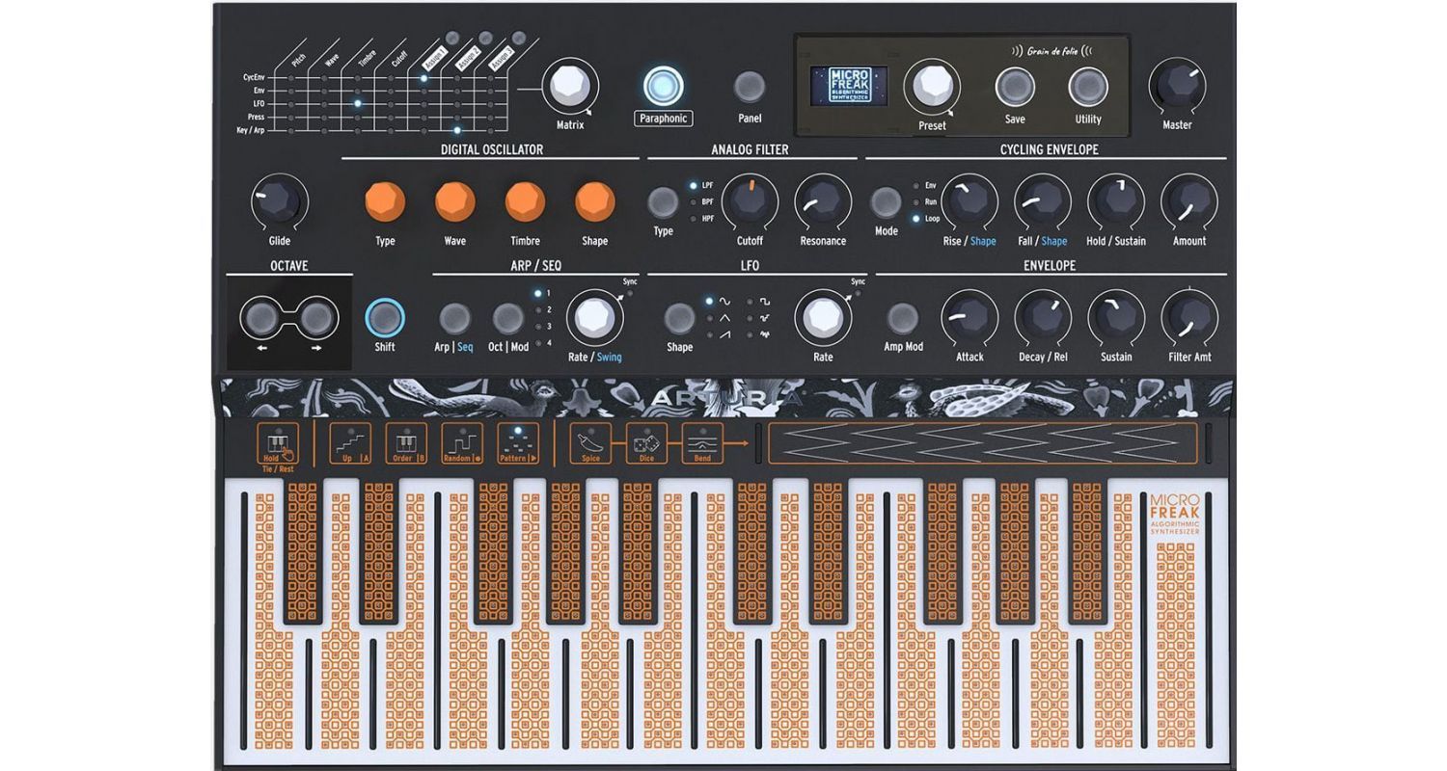Click the Save button

click(x=1015, y=87)
